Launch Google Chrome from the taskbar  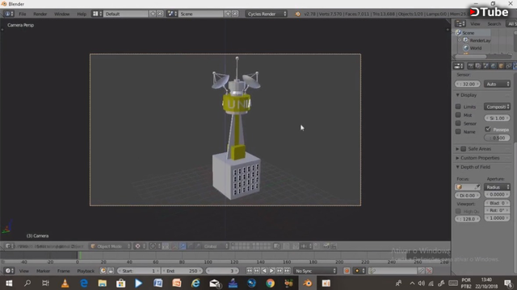[271, 283]
